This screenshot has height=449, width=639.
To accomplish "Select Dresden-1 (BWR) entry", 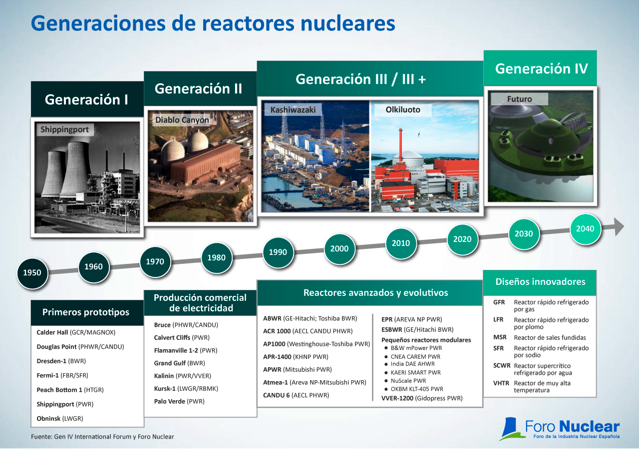I will (x=61, y=361).
